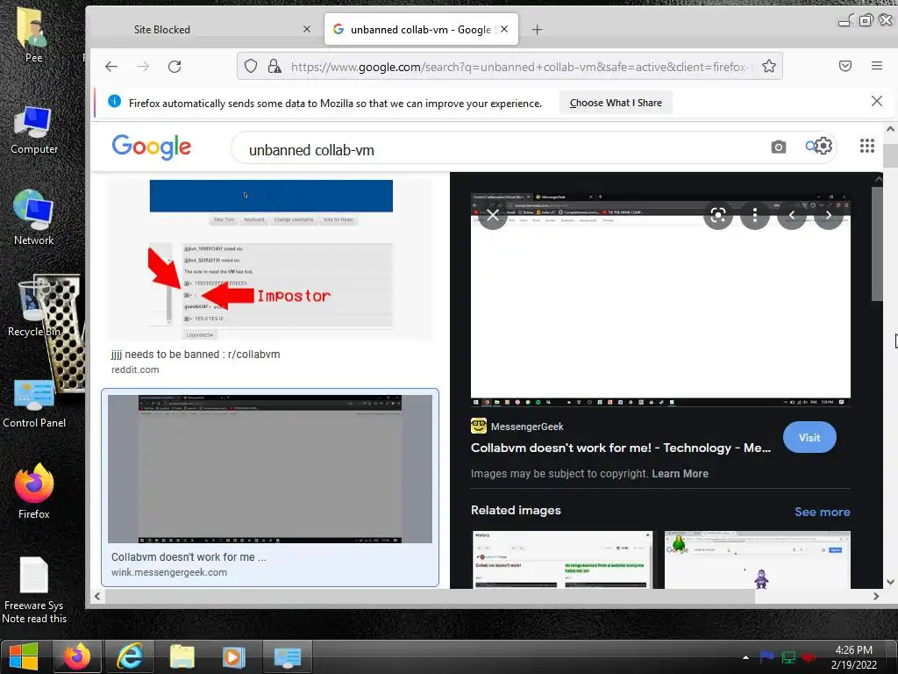Open the large blank browser preview image
Image resolution: width=898 pixels, height=674 pixels.
(x=660, y=300)
